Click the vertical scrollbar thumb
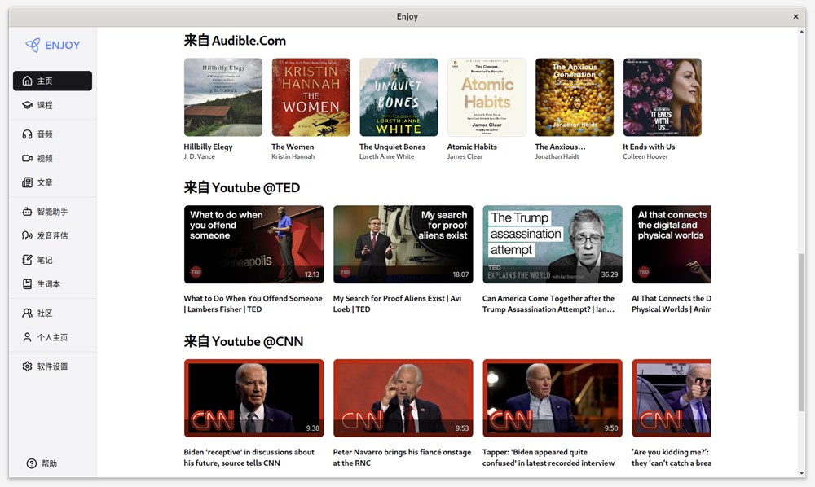815x487 pixels. click(x=801, y=332)
